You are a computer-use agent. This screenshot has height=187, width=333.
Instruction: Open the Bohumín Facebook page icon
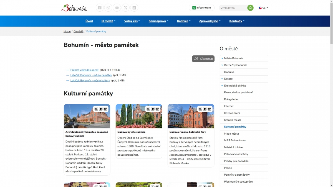point(100,8)
